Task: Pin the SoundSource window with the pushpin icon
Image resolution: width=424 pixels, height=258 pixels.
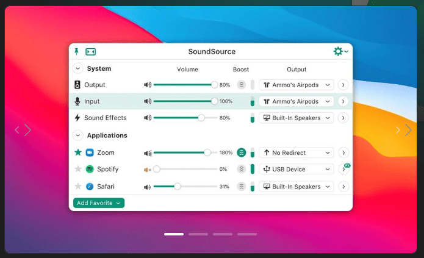Action: pos(76,51)
